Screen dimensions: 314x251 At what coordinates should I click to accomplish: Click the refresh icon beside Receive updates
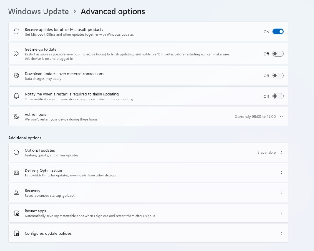pos(16,32)
